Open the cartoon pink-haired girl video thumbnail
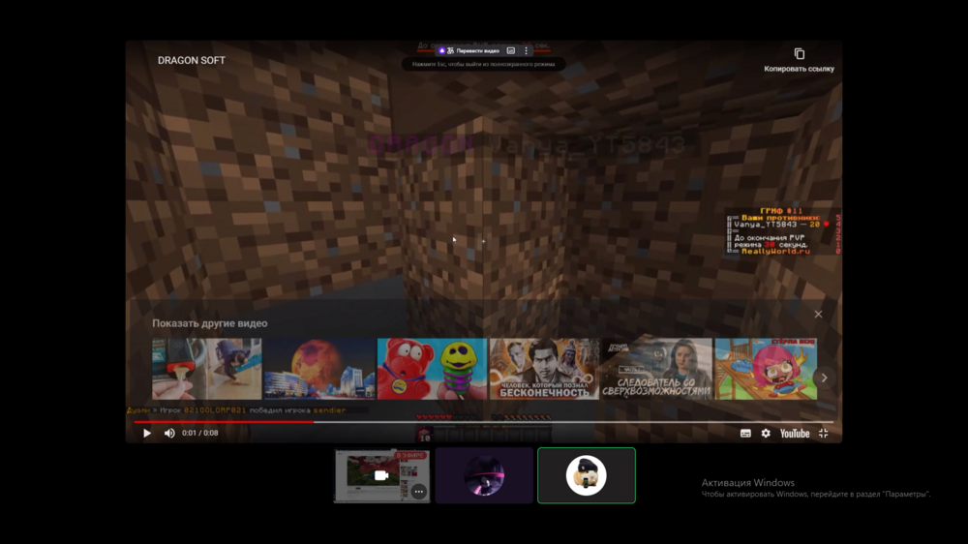The image size is (968, 544). point(766,369)
